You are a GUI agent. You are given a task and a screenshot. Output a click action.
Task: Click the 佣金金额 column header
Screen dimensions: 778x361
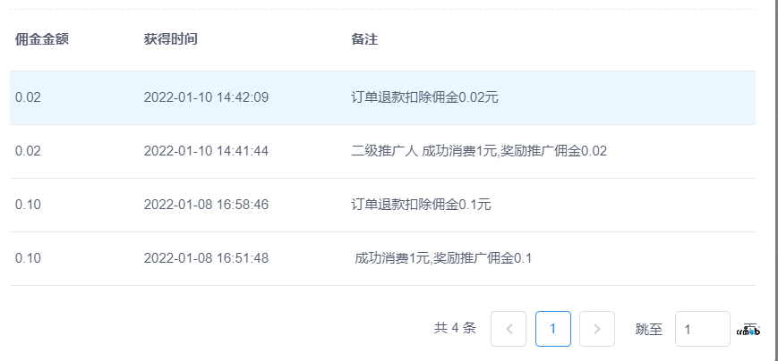42,39
